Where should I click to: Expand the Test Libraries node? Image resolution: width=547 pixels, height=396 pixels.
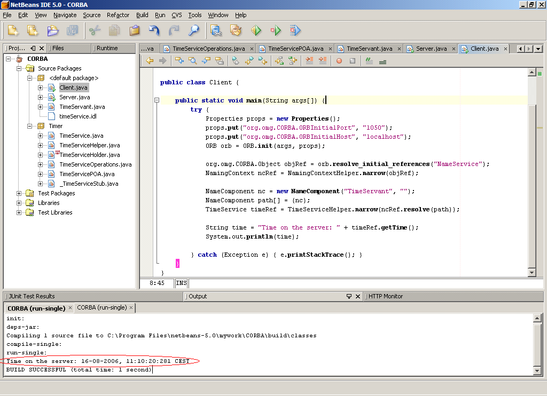[x=19, y=212]
